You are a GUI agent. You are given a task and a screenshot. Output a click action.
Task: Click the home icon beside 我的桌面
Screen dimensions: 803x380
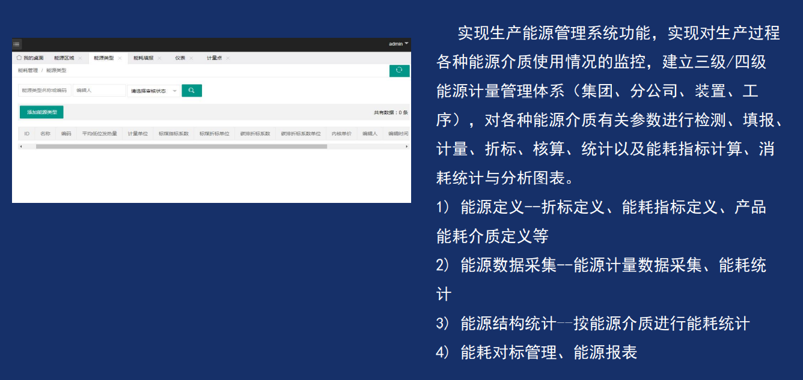click(x=19, y=58)
